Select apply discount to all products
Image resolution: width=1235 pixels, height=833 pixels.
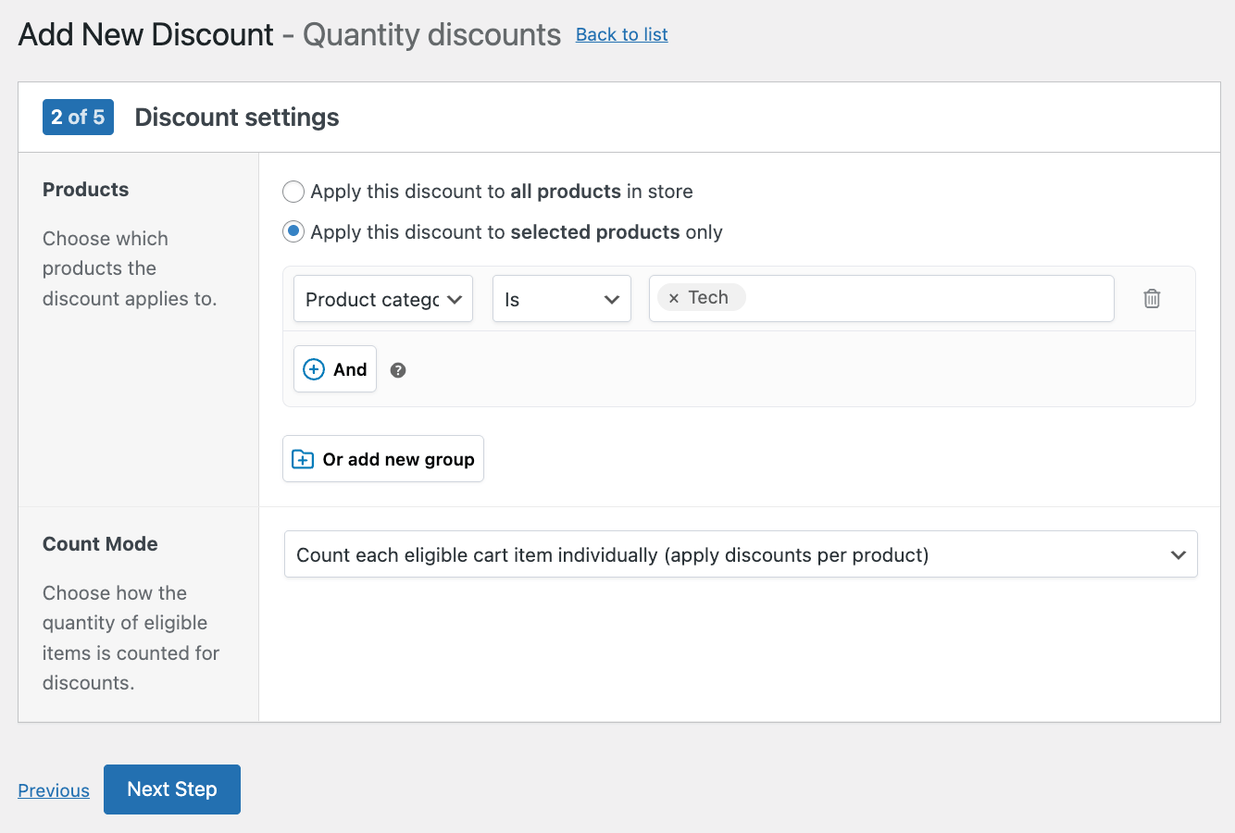[293, 192]
